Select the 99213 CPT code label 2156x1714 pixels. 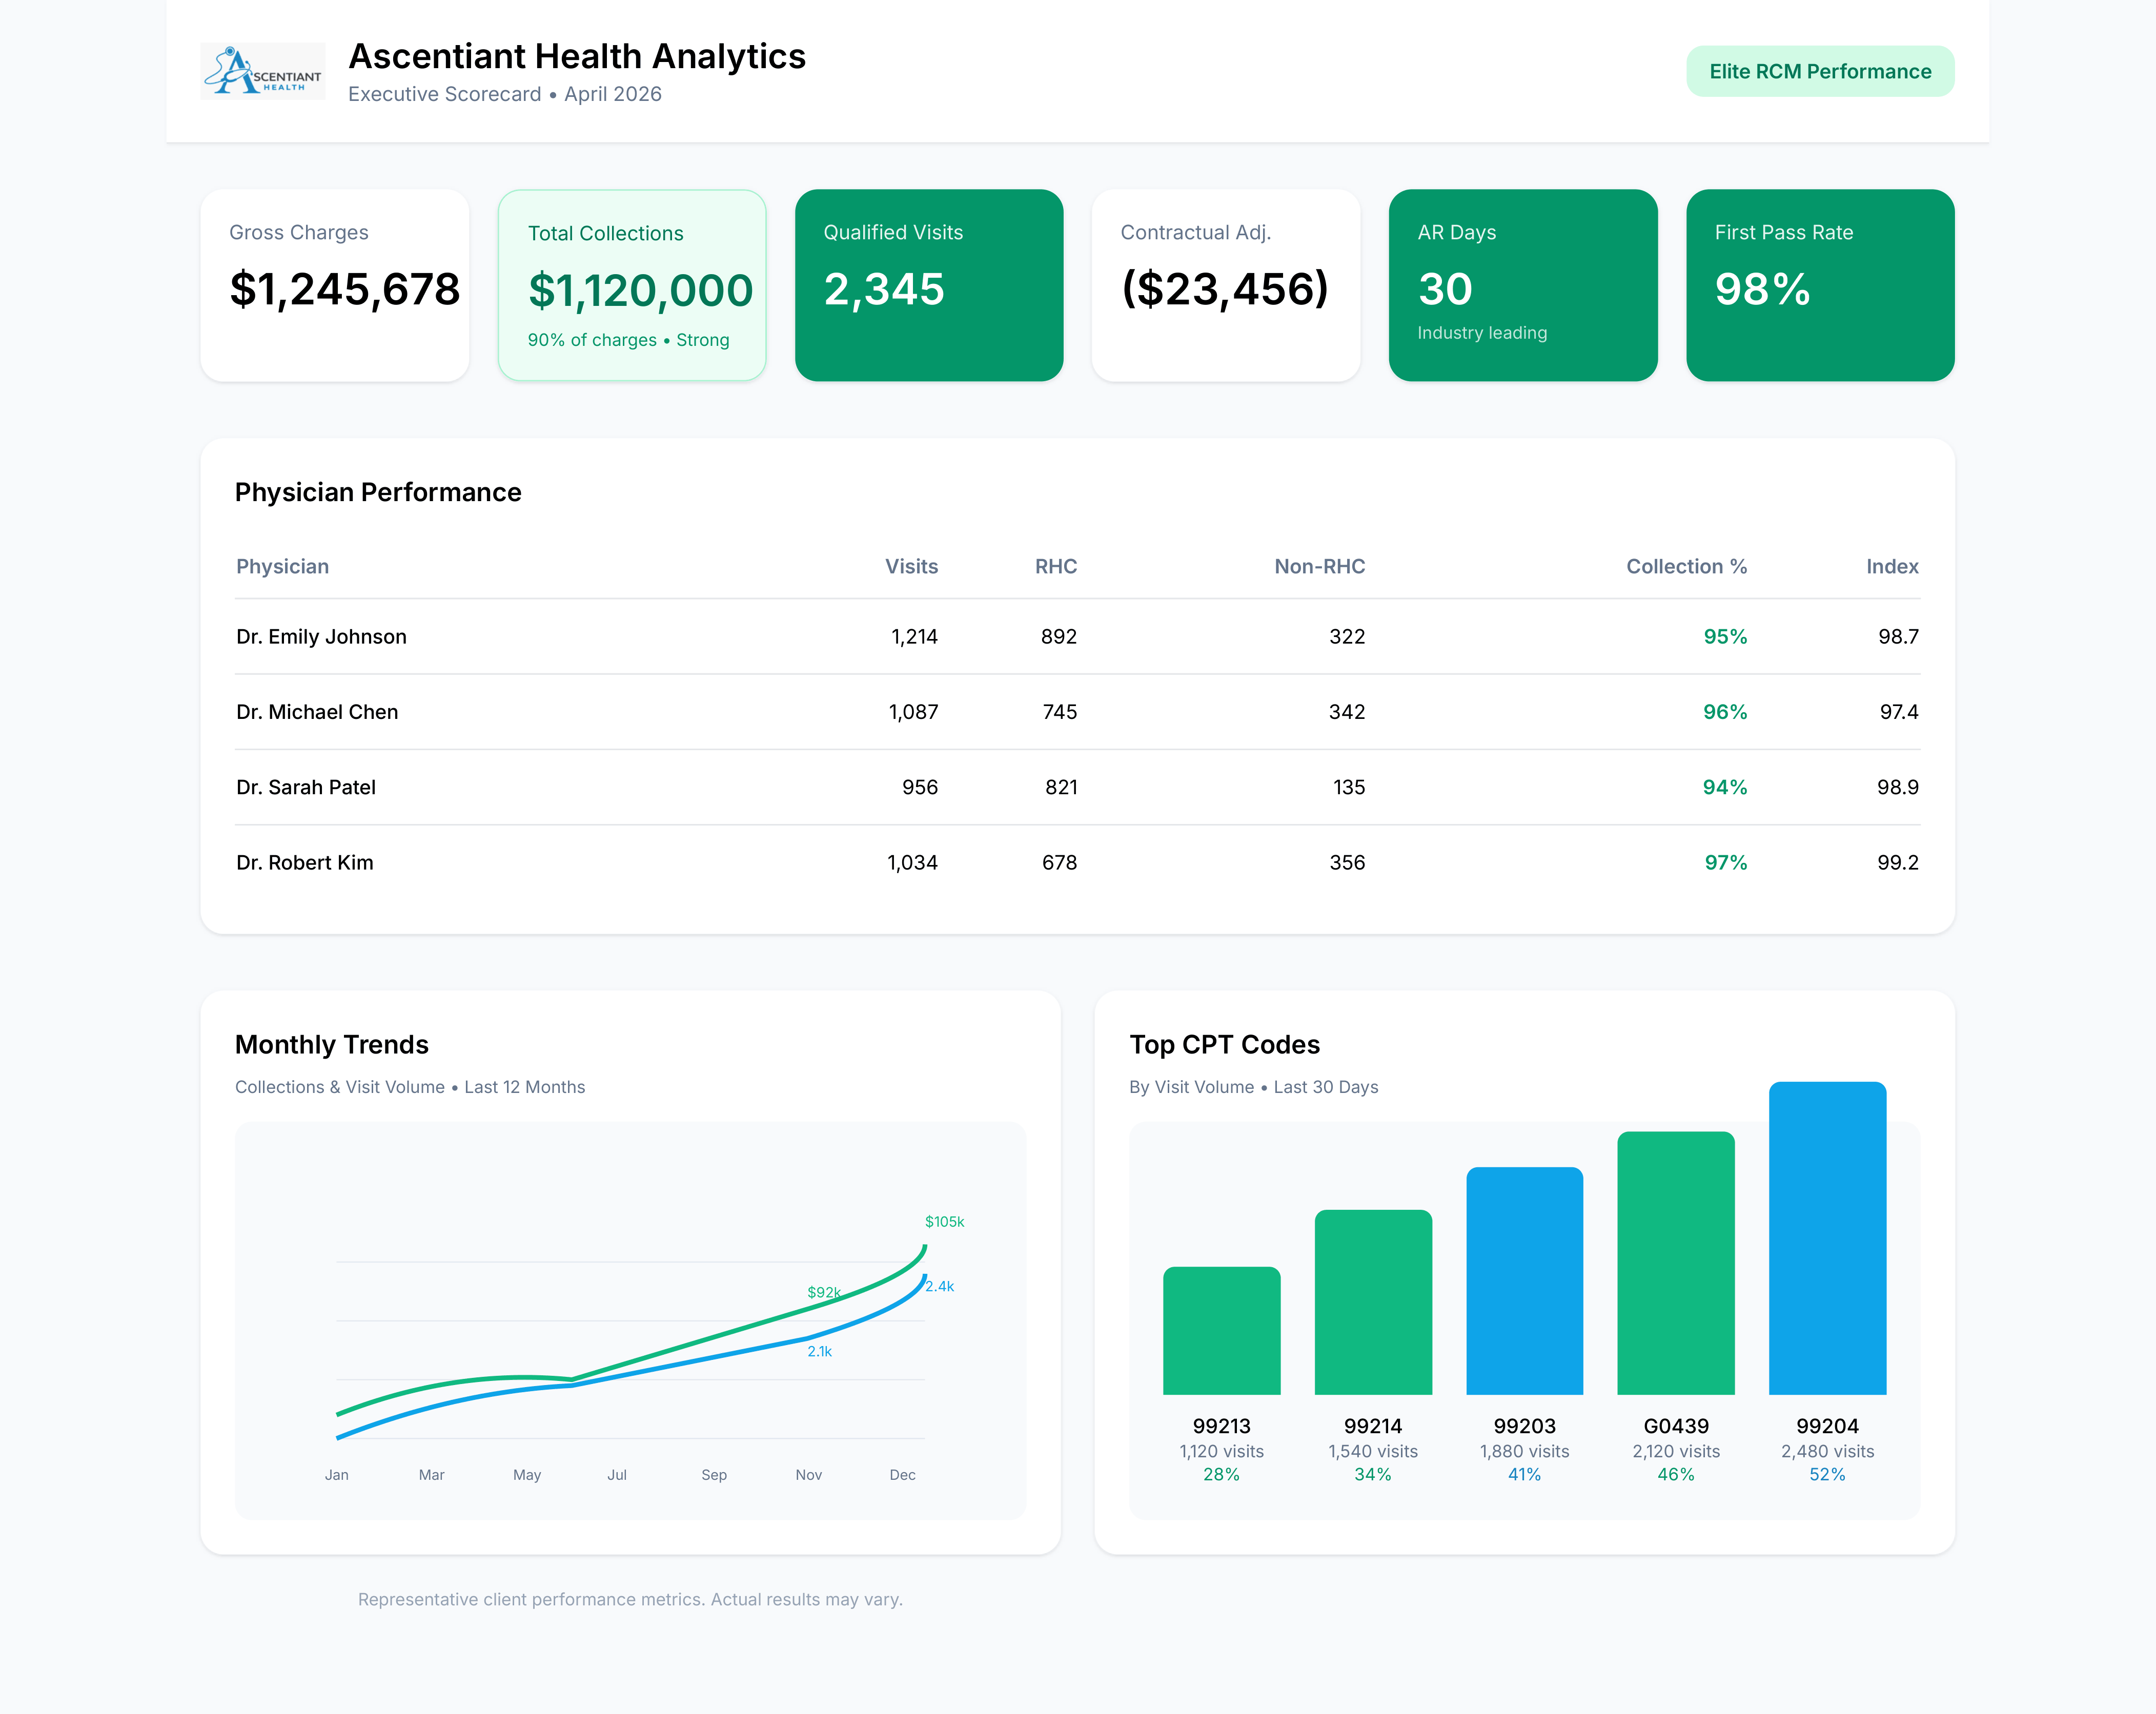click(x=1221, y=1426)
